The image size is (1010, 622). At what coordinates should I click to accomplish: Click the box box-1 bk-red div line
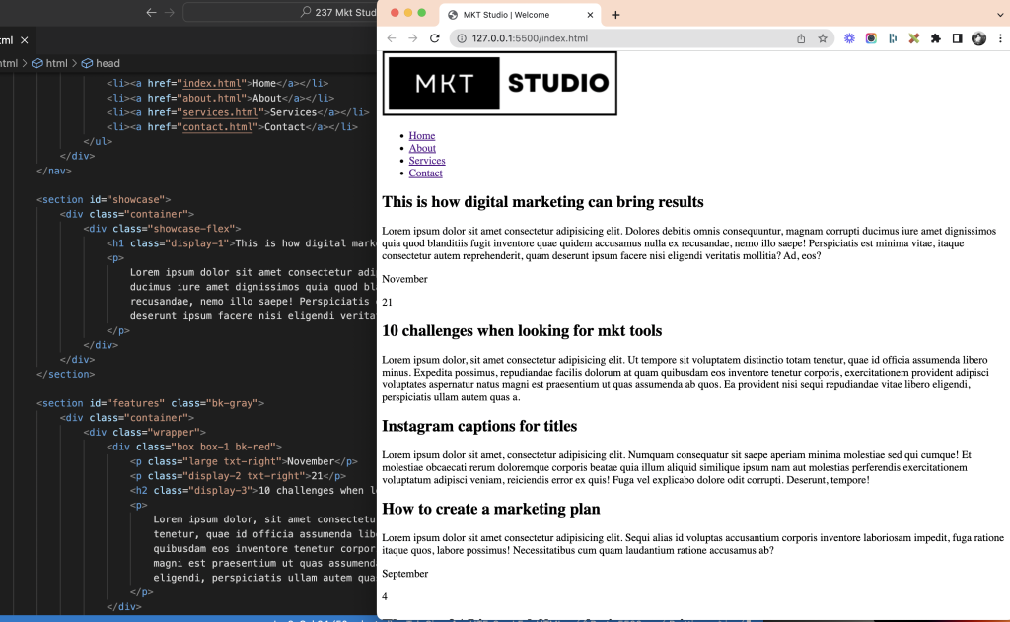pyautogui.click(x=194, y=447)
